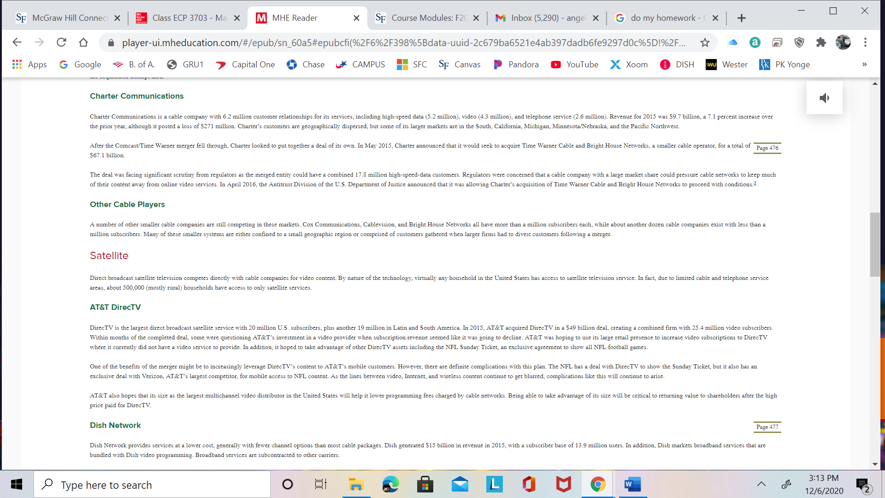The image size is (885, 498).
Task: View site security lock information
Action: coord(111,42)
